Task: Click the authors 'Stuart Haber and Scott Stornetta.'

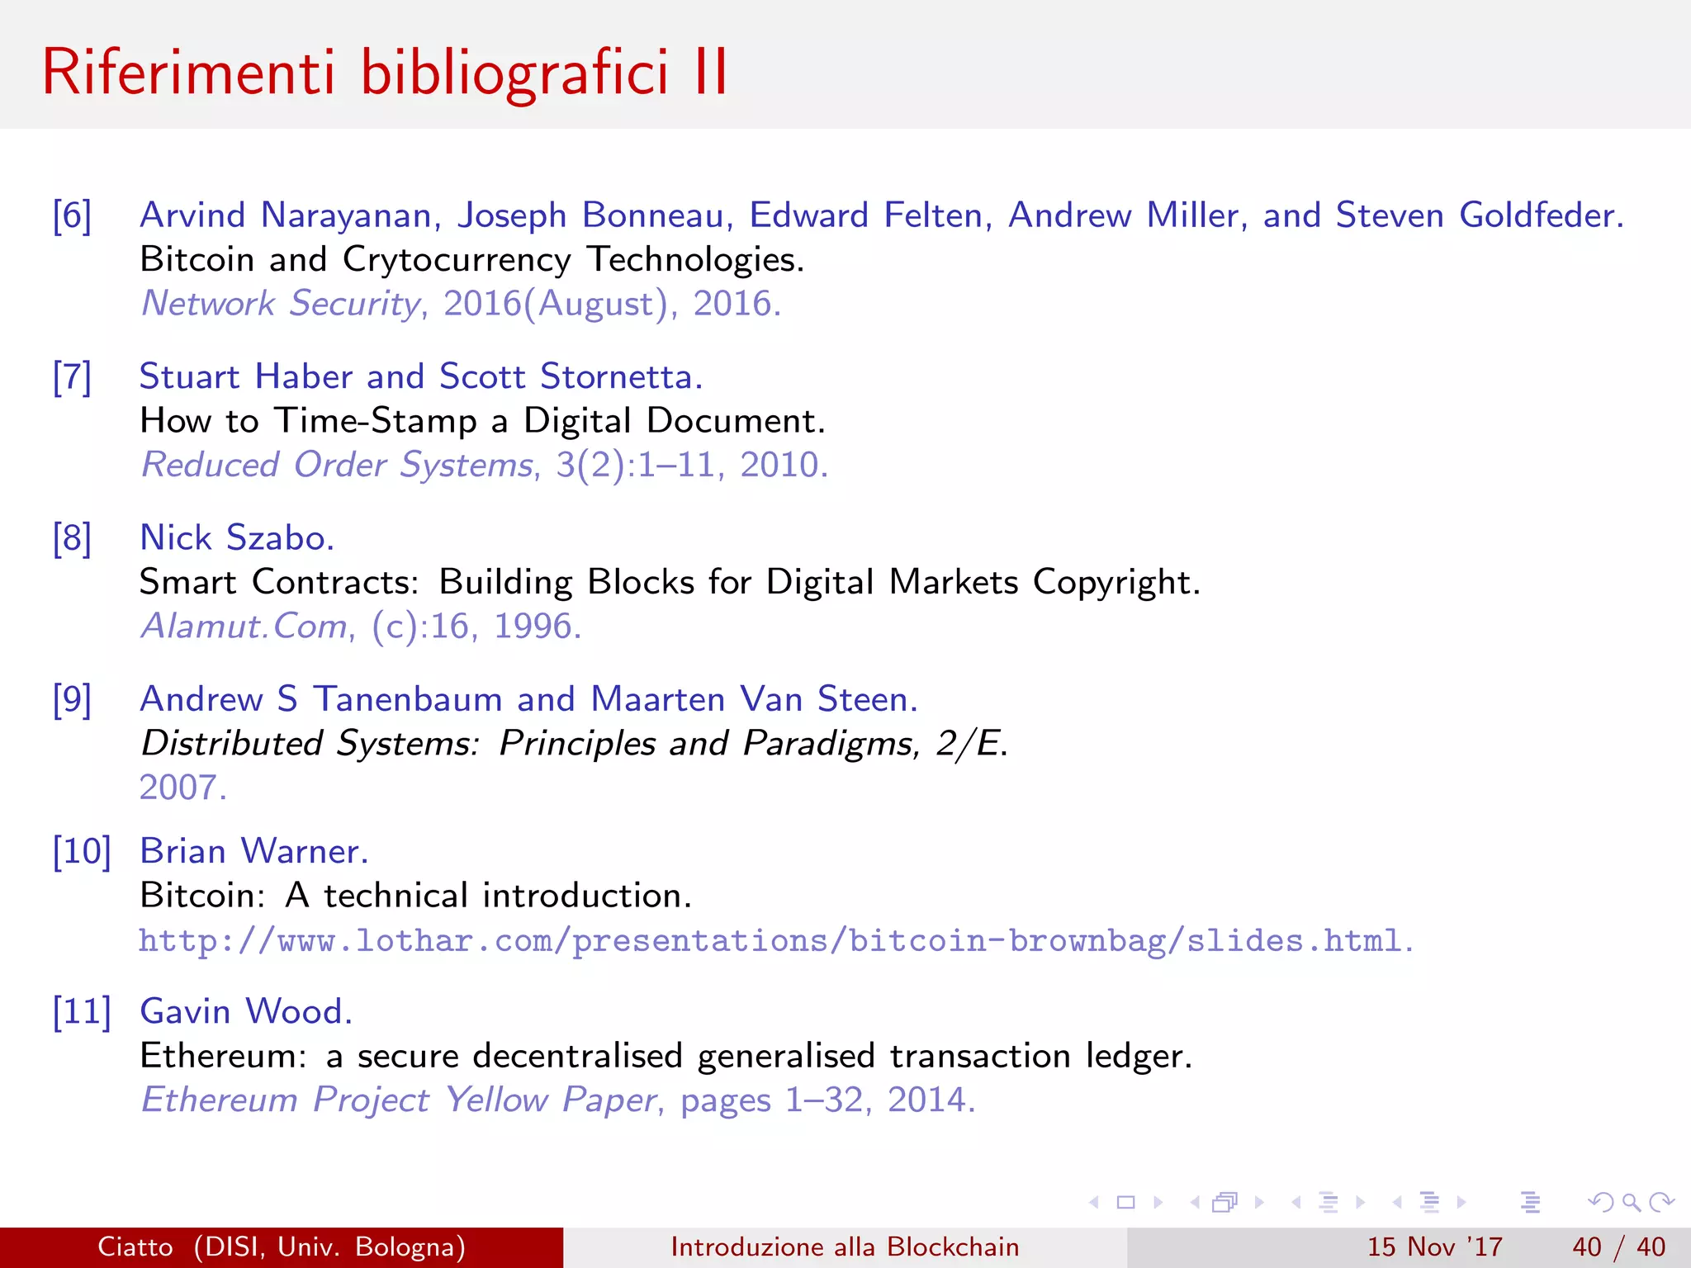Action: tap(421, 376)
